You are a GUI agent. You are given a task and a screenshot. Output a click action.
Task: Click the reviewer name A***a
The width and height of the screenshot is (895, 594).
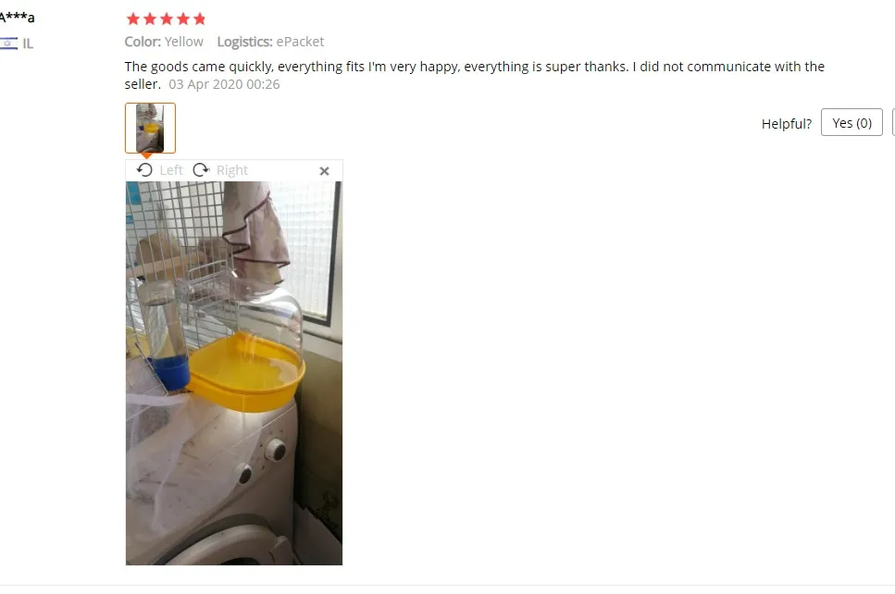[18, 18]
